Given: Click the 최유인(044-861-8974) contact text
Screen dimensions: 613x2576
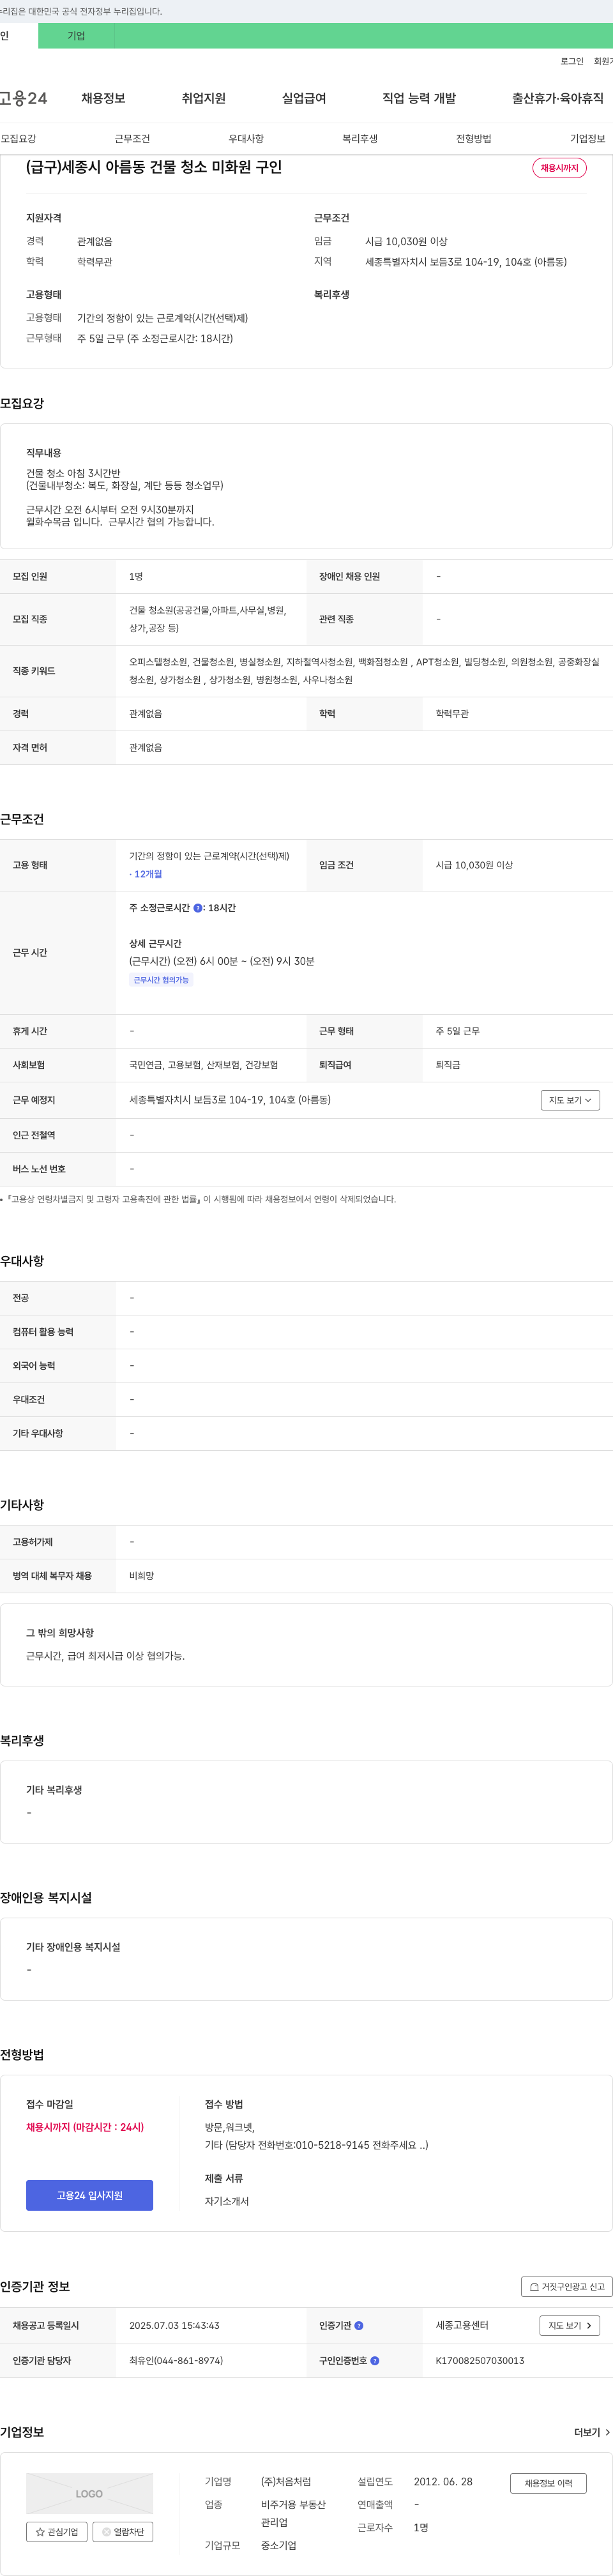Looking at the screenshot, I should [x=176, y=2361].
